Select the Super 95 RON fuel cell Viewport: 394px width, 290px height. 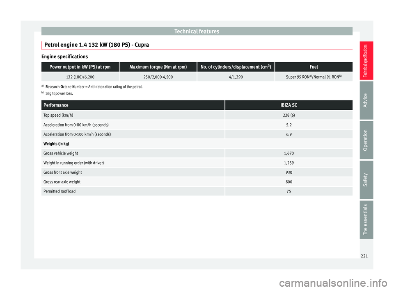coord(313,77)
